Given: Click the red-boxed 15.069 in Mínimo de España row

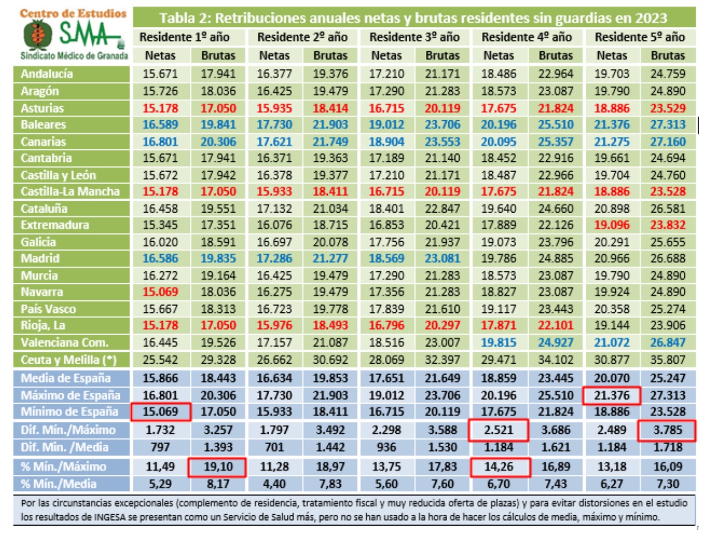Looking at the screenshot, I should pos(160,411).
